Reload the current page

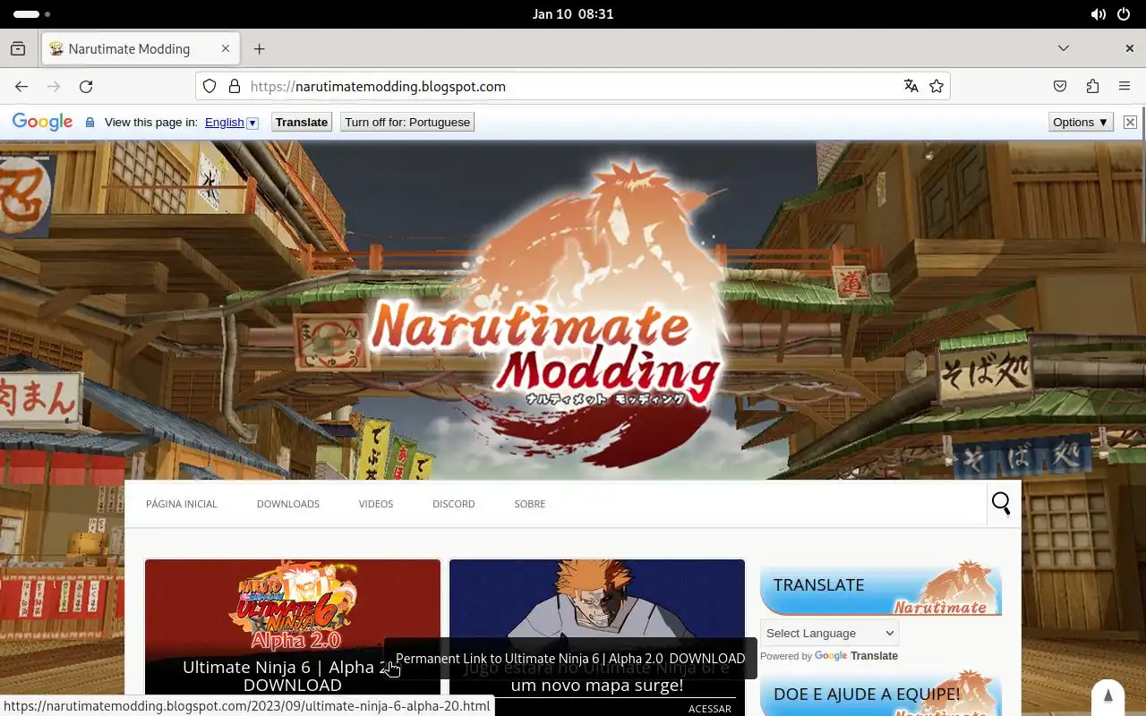click(x=86, y=86)
